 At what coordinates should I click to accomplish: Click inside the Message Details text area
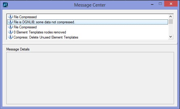(90, 78)
